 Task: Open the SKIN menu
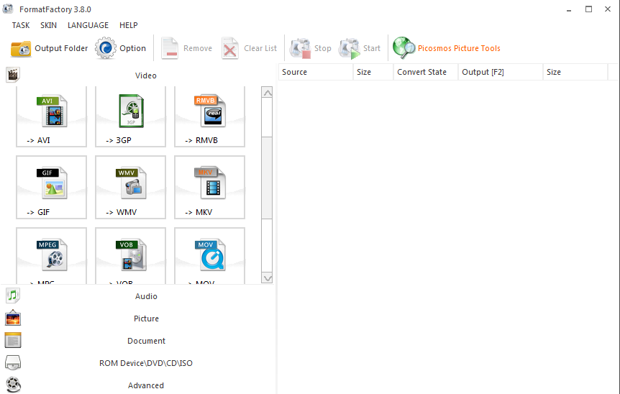pyautogui.click(x=48, y=25)
